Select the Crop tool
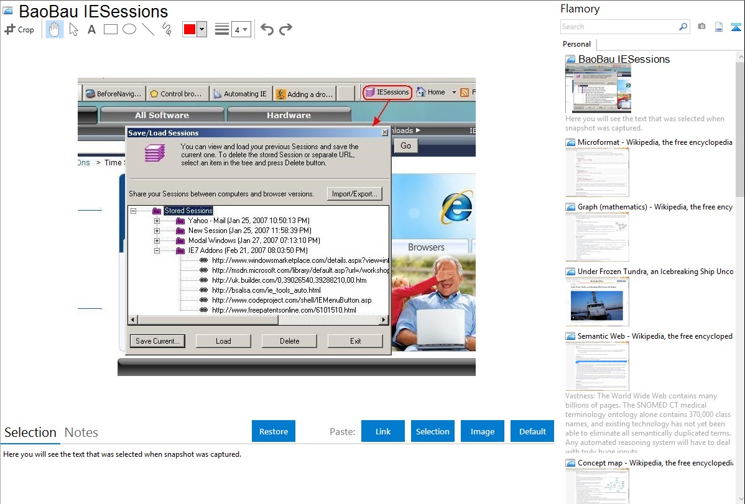This screenshot has width=745, height=504. (x=19, y=29)
